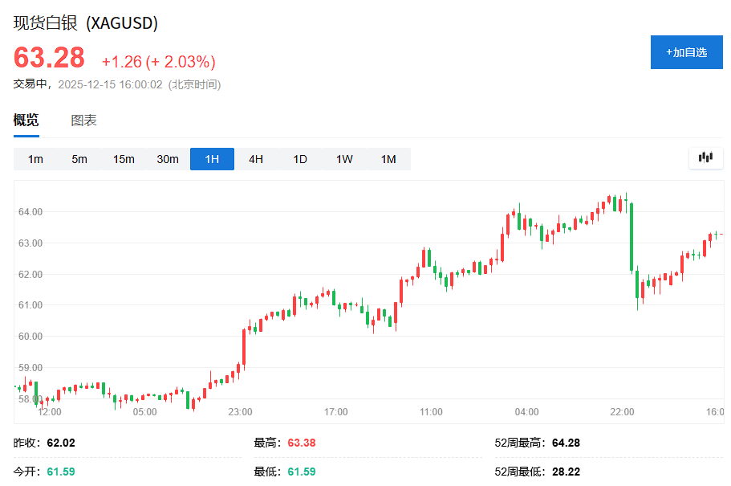The width and height of the screenshot is (731, 486).
Task: Click the 现货白银 (XAGUSD) title
Action: (x=85, y=23)
